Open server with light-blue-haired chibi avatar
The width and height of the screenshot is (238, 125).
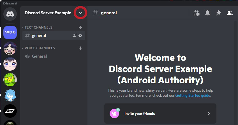(10, 95)
